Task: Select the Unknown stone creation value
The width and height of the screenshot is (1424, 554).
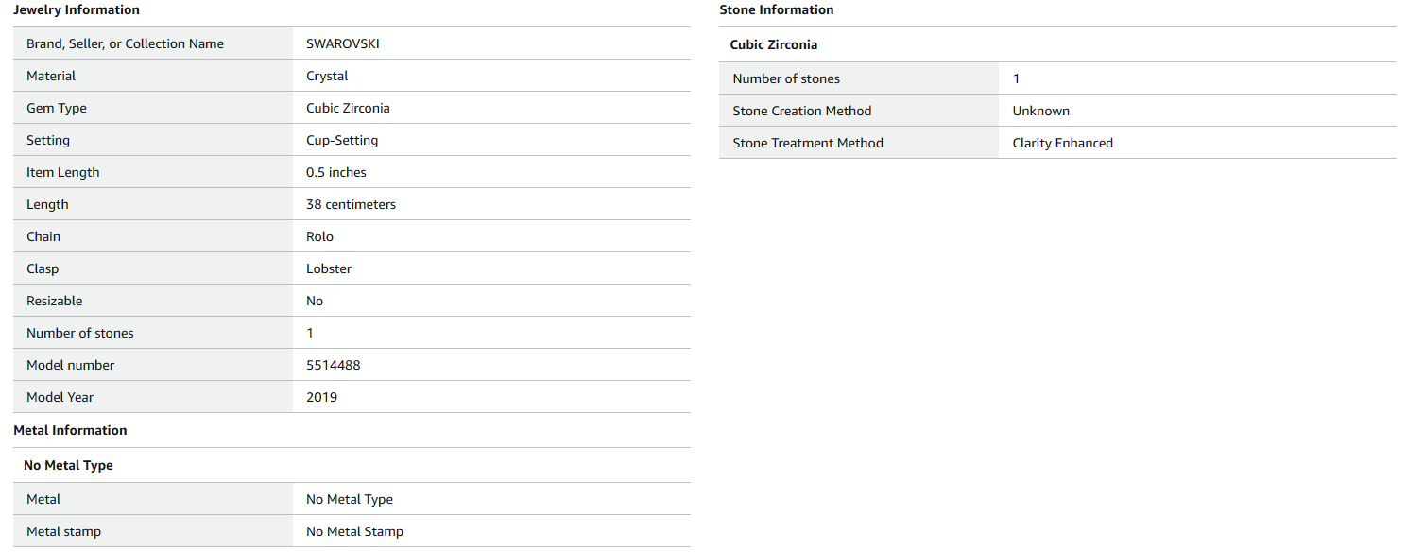Action: 1041,111
